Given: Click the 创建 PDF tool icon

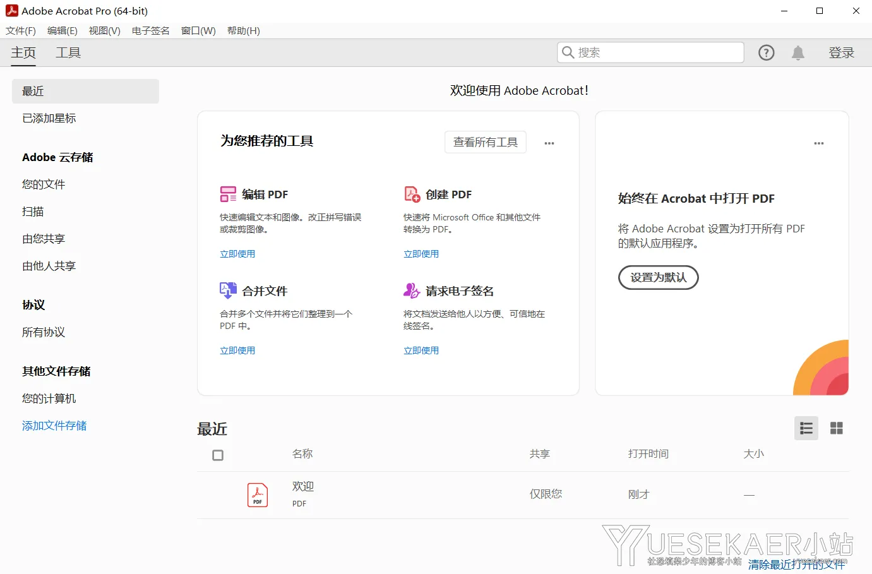Looking at the screenshot, I should 412,194.
